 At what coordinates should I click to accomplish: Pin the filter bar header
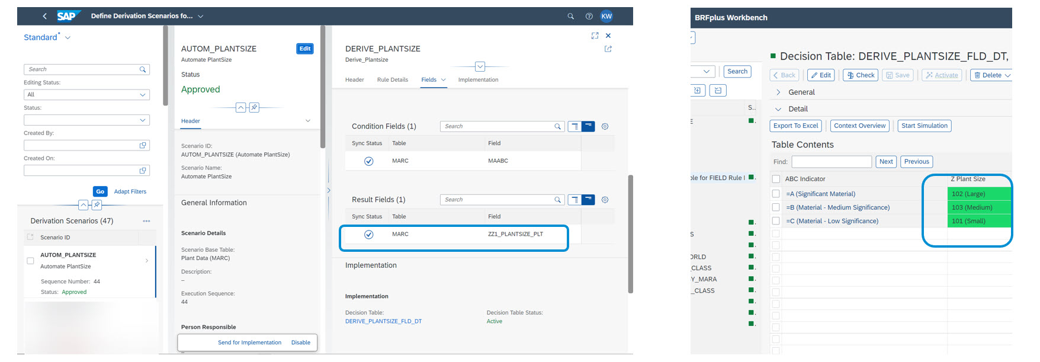tap(97, 205)
